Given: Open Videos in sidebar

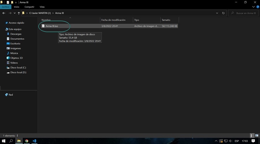Looking at the screenshot, I should [x=14, y=63].
